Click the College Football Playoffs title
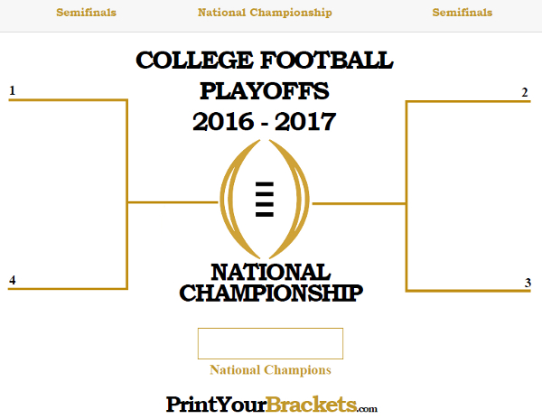Image resolution: width=542 pixels, height=419 pixels. click(265, 75)
